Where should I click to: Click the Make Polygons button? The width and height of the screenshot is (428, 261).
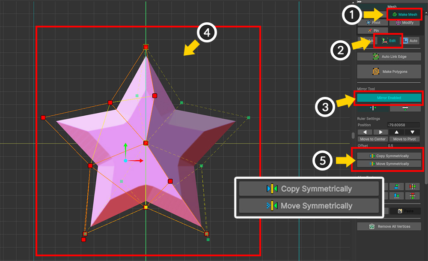[x=389, y=72]
